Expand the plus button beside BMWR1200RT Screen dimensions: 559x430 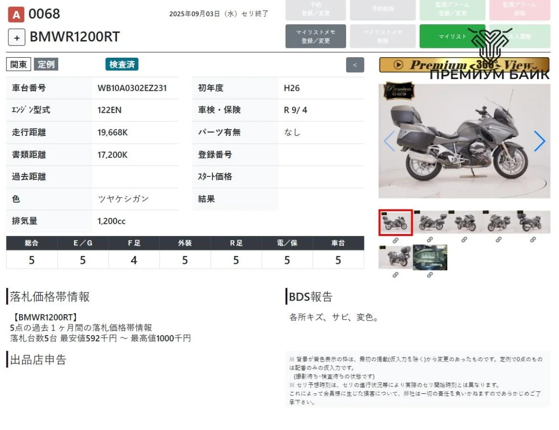(16, 38)
